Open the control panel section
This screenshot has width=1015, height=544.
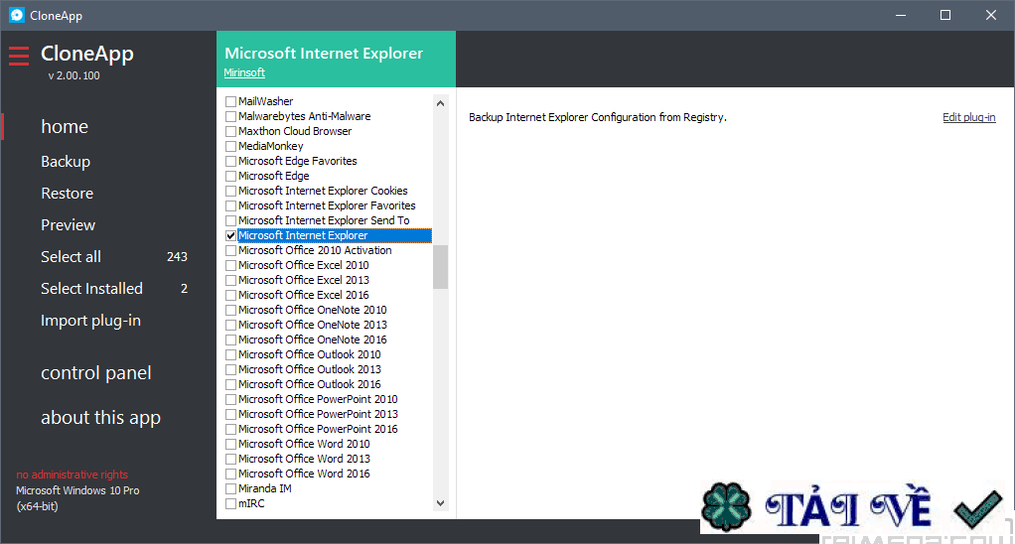(96, 373)
